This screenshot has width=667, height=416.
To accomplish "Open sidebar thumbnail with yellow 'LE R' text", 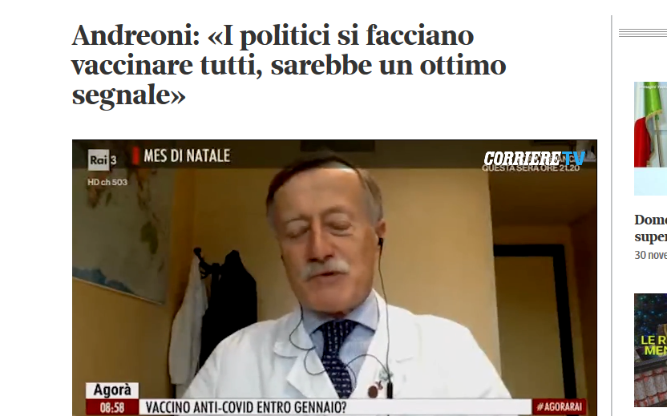I will pyautogui.click(x=650, y=350).
